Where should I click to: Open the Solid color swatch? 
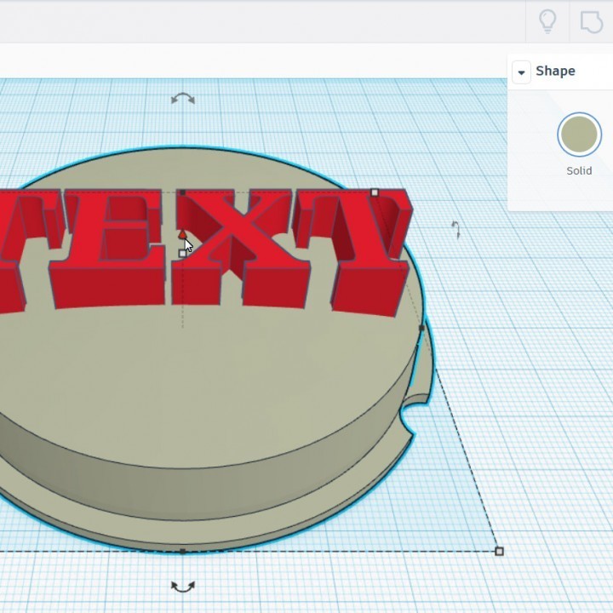(x=579, y=135)
